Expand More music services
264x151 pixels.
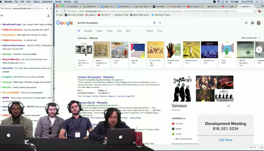(182, 139)
